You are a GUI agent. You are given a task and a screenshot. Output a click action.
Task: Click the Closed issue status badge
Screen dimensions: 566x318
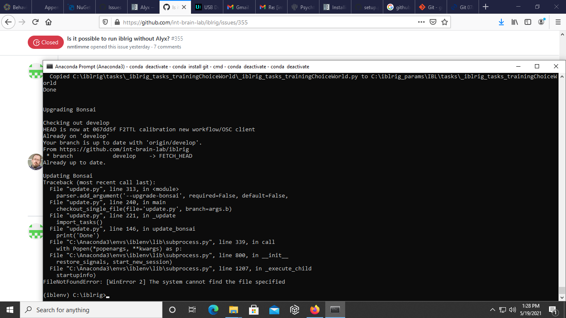click(x=45, y=42)
